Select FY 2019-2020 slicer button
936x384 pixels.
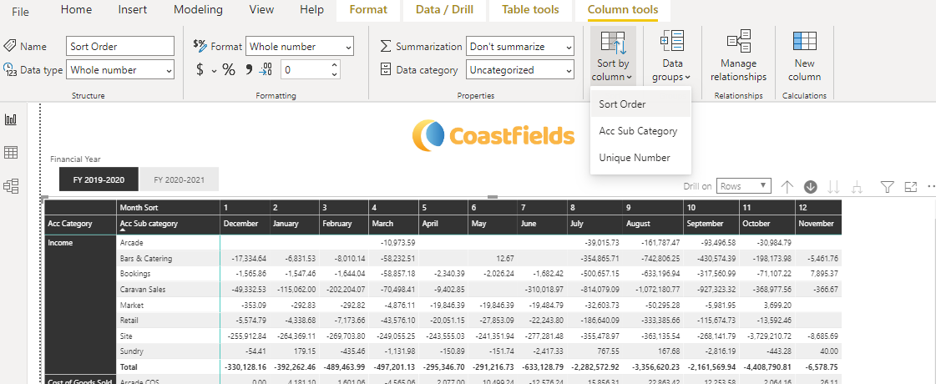(99, 179)
